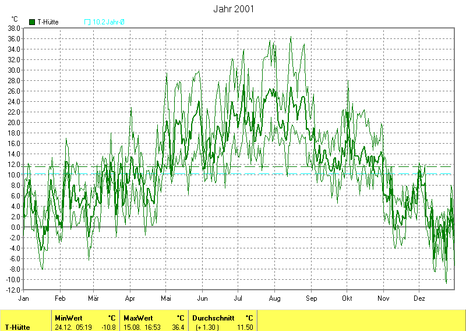Select the Apr label on x-axis
The height and width of the screenshot is (331, 466).
tap(129, 298)
